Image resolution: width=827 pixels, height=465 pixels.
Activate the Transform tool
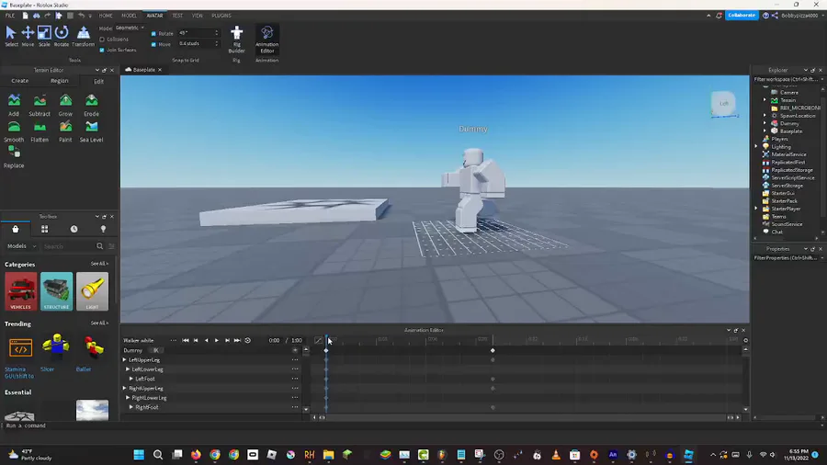click(83, 37)
